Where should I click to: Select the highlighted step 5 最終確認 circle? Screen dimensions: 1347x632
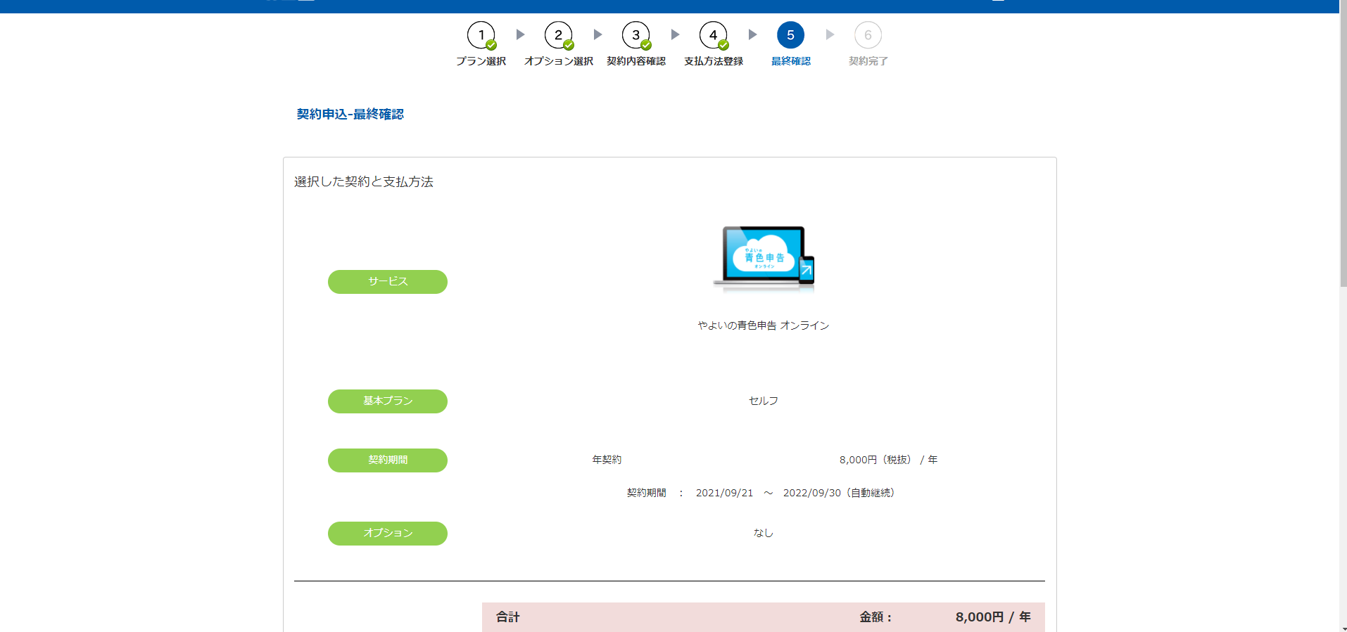tap(790, 35)
